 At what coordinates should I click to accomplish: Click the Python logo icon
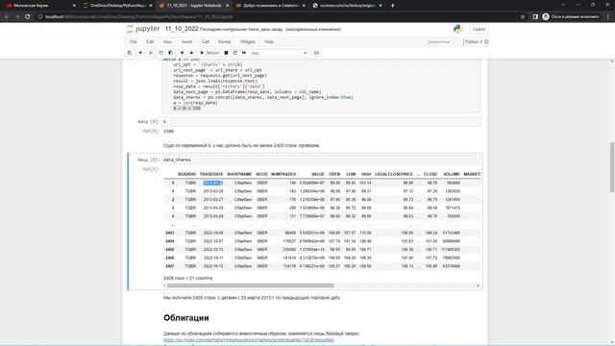457,29
